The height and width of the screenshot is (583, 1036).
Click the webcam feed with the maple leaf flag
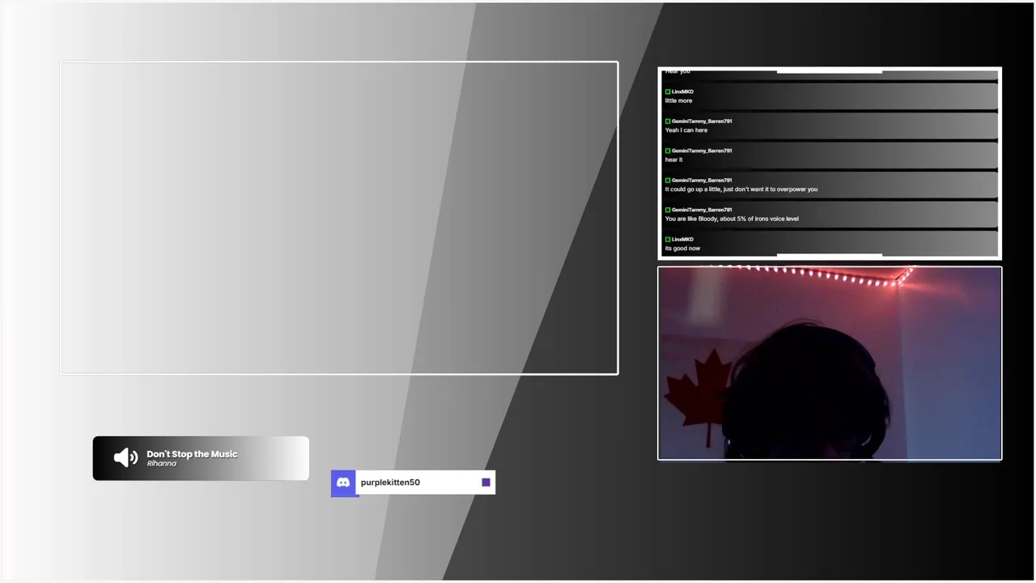830,364
